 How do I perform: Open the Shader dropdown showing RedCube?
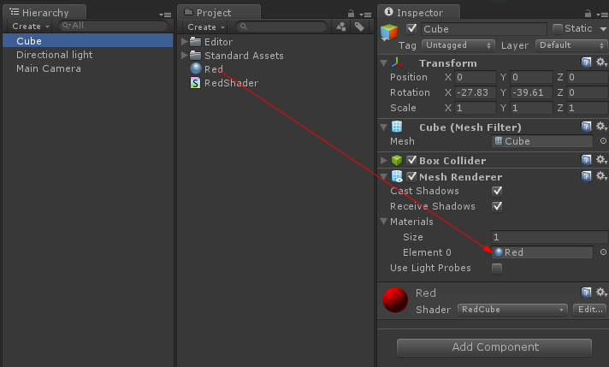(x=512, y=310)
